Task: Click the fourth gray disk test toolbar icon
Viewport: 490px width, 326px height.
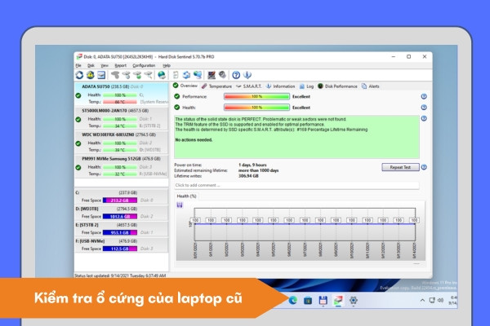Action: click(x=148, y=75)
